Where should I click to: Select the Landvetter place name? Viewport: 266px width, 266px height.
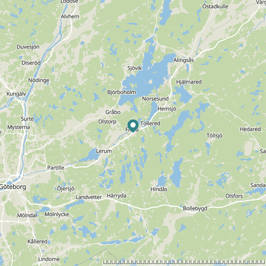pos(89,197)
